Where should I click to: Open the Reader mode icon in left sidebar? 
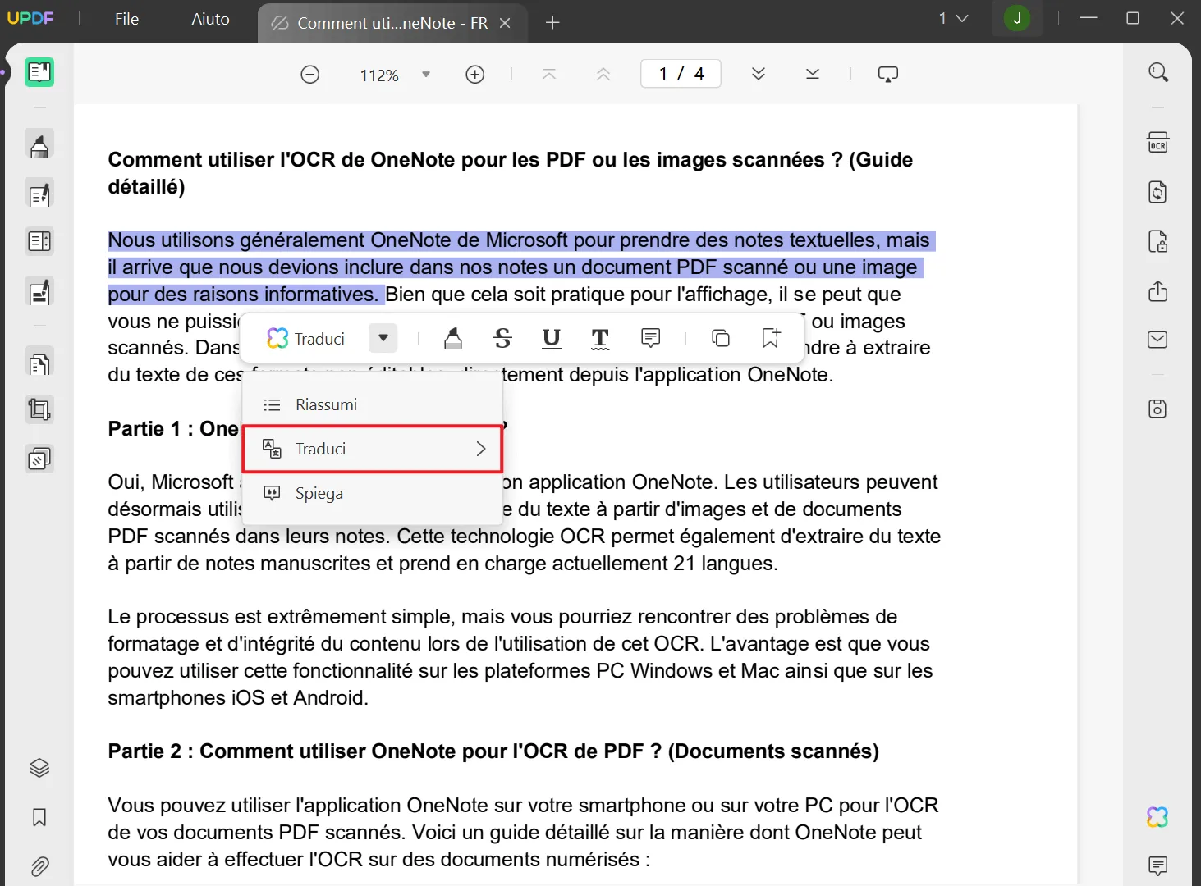[x=39, y=72]
